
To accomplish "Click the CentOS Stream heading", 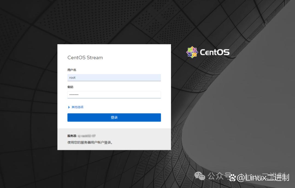I will pyautogui.click(x=85, y=58).
